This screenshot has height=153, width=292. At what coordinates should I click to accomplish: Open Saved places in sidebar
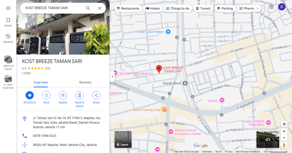click(x=8, y=22)
